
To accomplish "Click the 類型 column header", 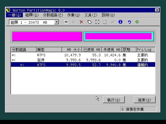I will tap(49, 50).
